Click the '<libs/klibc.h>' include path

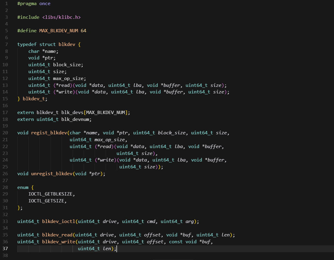click(61, 17)
